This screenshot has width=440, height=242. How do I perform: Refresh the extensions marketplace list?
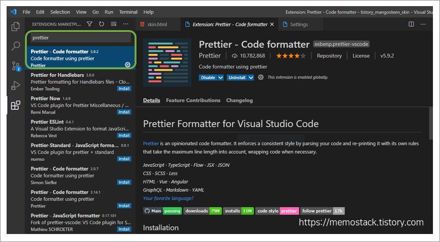coord(102,24)
